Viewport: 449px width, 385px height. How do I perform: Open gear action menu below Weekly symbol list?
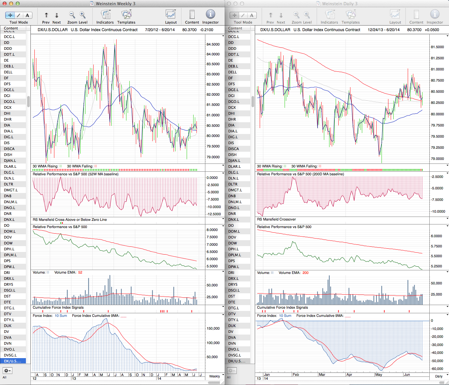click(x=7, y=371)
